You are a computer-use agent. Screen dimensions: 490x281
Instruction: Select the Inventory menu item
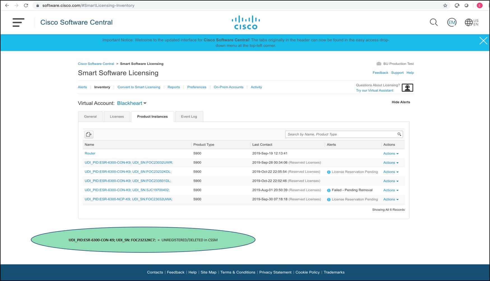coord(102,87)
